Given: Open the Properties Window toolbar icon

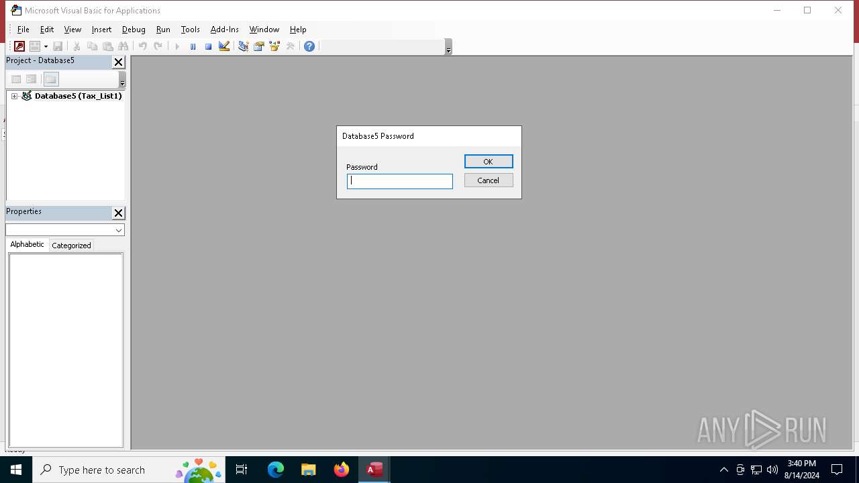Looking at the screenshot, I should coord(258,46).
